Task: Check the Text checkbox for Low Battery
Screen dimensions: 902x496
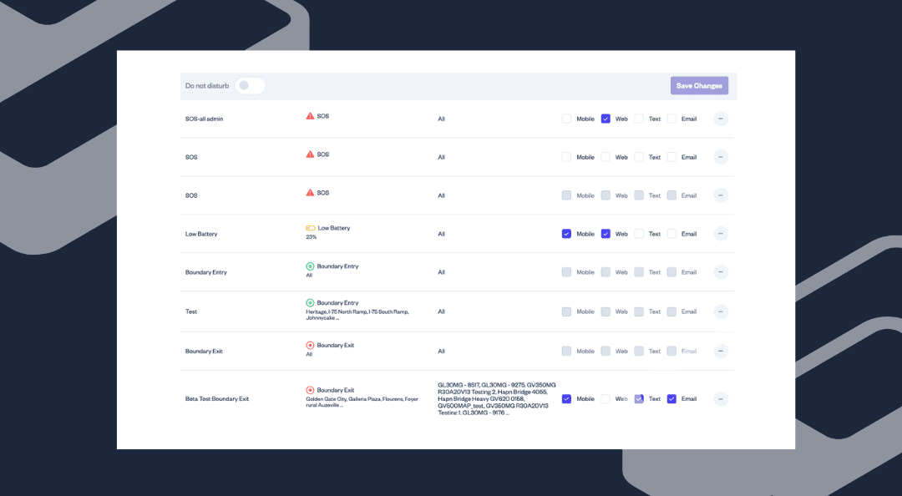Action: coord(639,234)
